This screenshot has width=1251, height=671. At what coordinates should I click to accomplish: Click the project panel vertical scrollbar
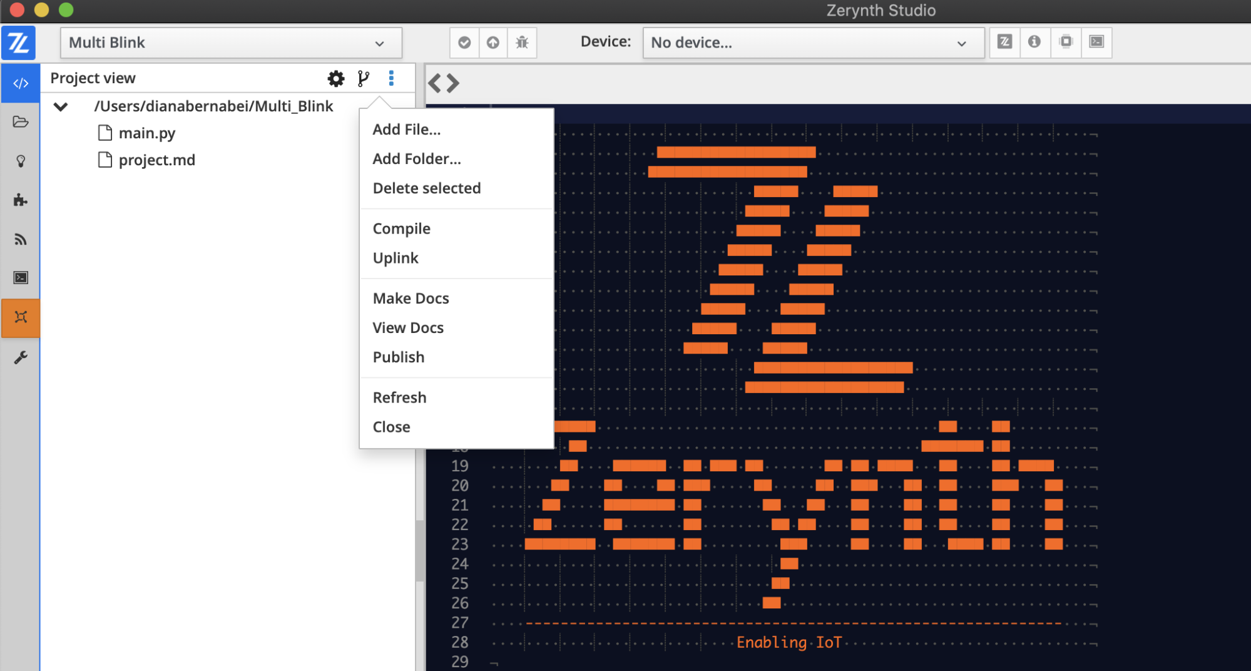coord(419,551)
